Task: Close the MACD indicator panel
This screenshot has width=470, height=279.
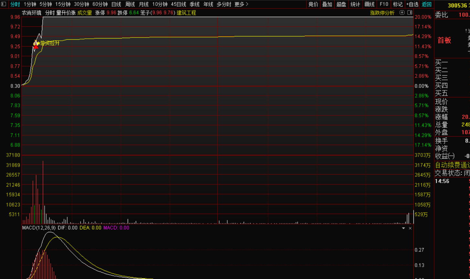Action: [x=410, y=228]
